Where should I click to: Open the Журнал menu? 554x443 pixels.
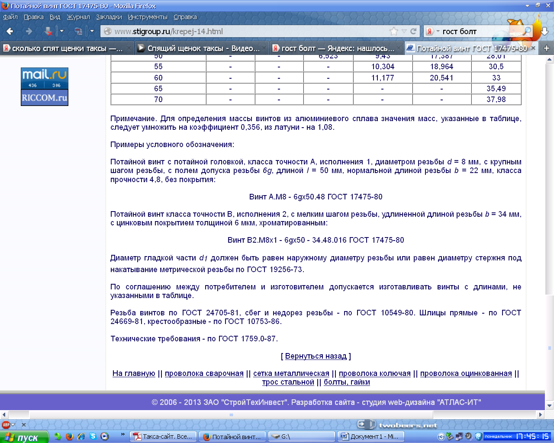78,17
